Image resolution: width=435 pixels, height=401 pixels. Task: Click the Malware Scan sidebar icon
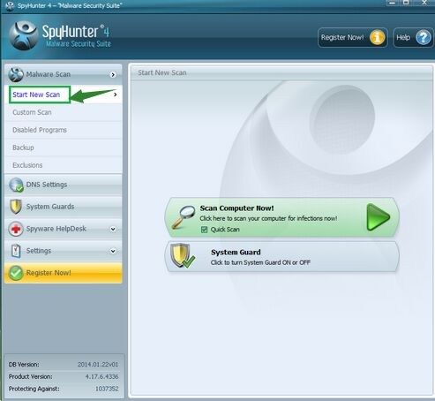(x=16, y=74)
